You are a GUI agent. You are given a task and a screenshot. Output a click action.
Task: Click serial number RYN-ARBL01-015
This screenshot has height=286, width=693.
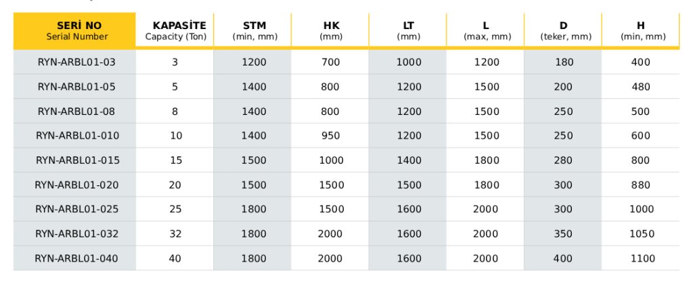tap(77, 160)
